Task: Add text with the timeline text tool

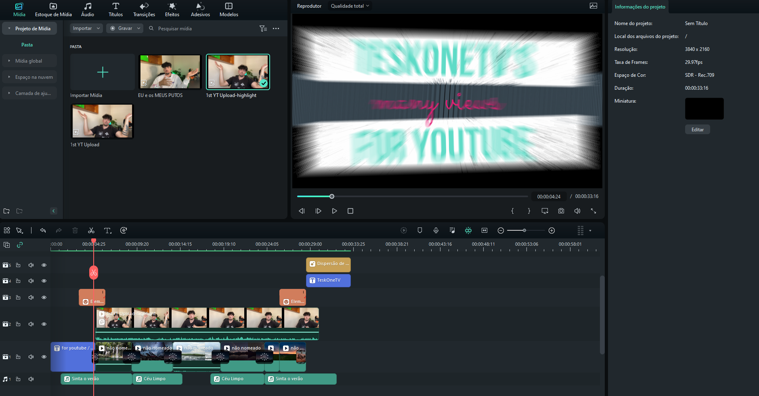Action: (x=107, y=230)
